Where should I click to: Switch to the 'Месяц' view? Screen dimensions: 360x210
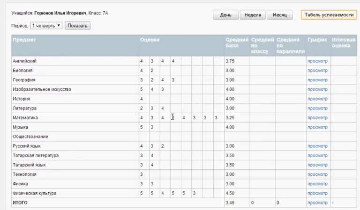pos(280,15)
